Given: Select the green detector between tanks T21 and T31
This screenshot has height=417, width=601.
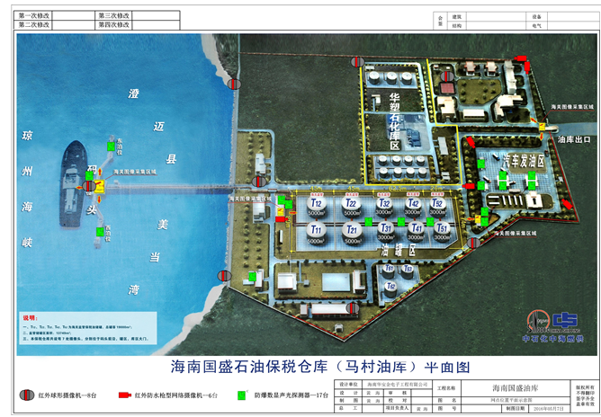Looking at the screenshot, I should [368, 221].
